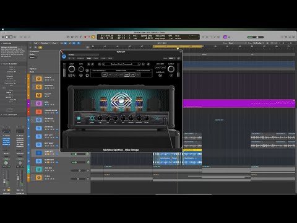Open the View menu in tracks area
Image resolution: width=297 pixels, height=223 pixels.
click(x=54, y=43)
